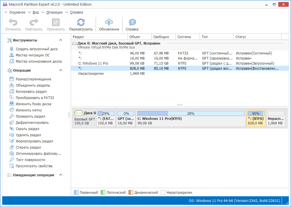Sort by the Система column header
Viewport: 291px width, 207px height.
tap(188, 37)
